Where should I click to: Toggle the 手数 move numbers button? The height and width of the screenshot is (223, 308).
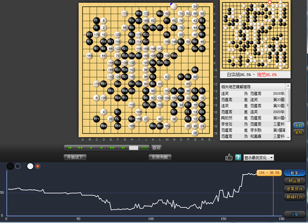click(x=299, y=125)
